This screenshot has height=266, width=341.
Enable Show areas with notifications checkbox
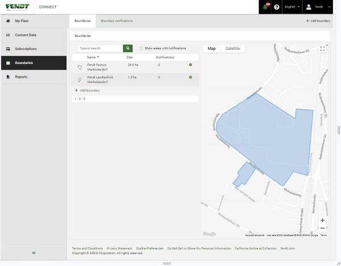[141, 49]
